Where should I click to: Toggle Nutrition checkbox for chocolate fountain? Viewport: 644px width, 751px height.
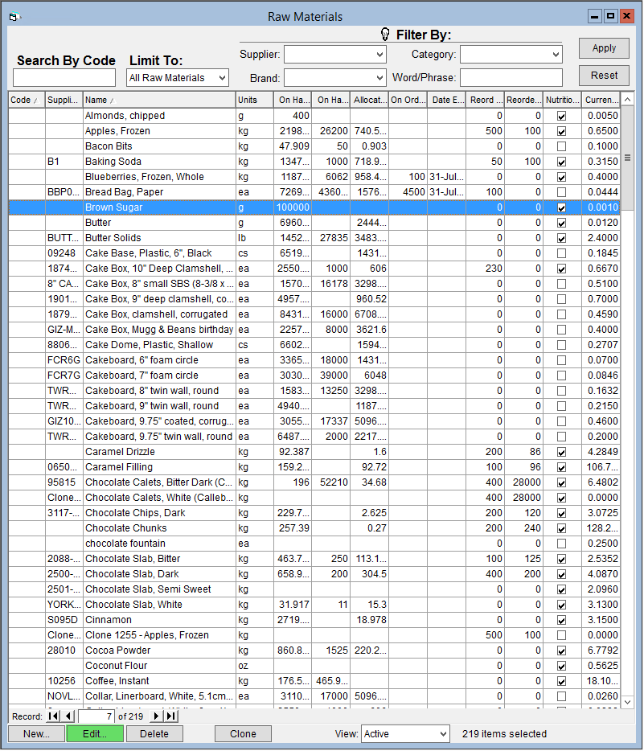(562, 544)
